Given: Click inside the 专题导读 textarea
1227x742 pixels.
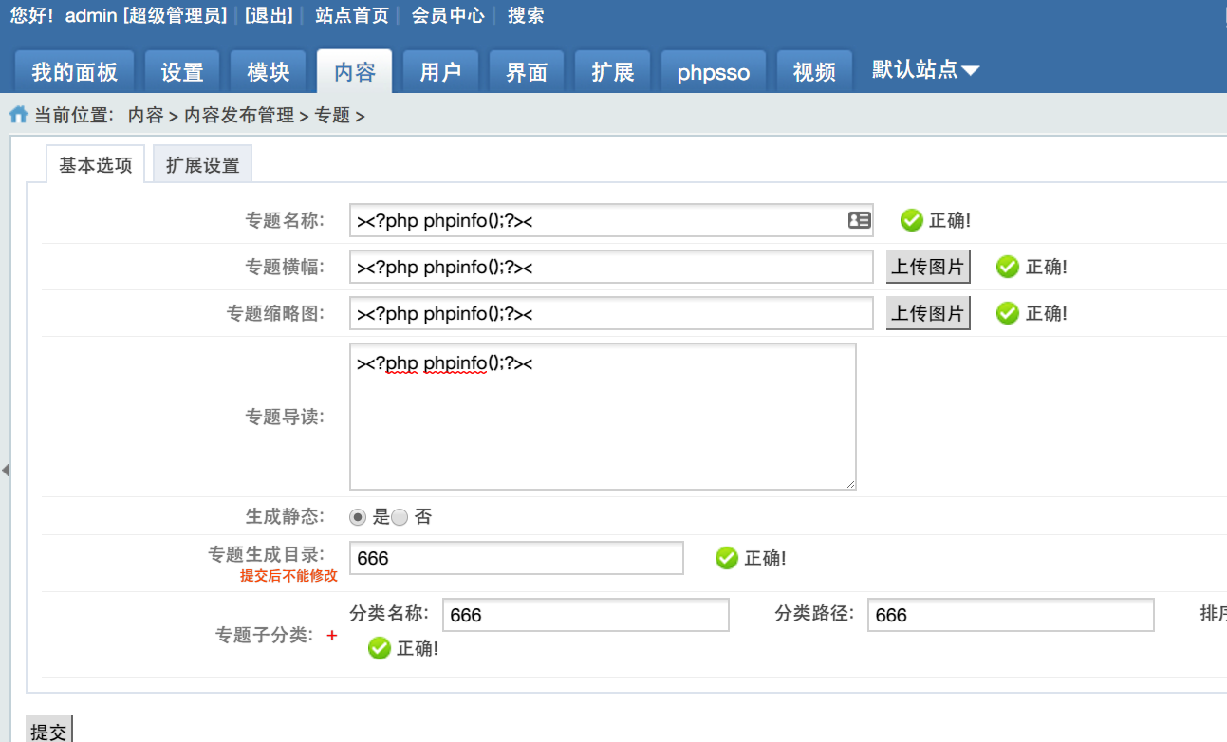Looking at the screenshot, I should tap(602, 416).
